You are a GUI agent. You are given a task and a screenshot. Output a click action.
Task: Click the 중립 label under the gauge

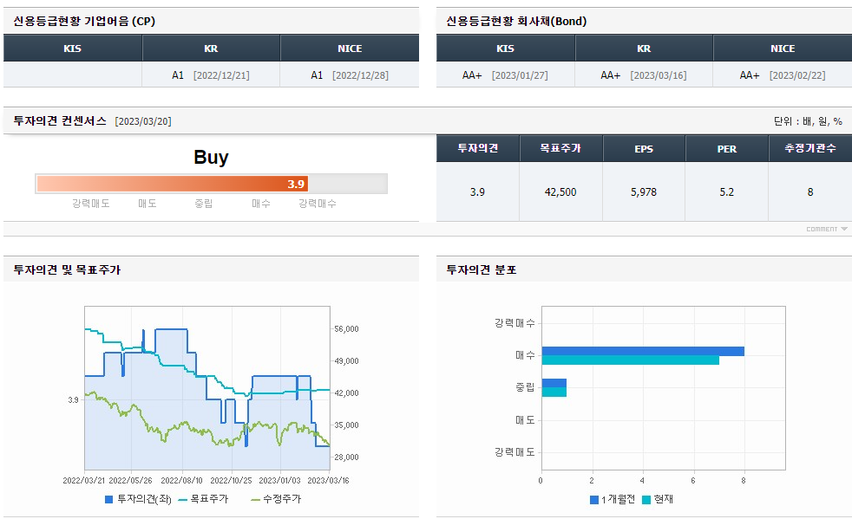point(204,204)
